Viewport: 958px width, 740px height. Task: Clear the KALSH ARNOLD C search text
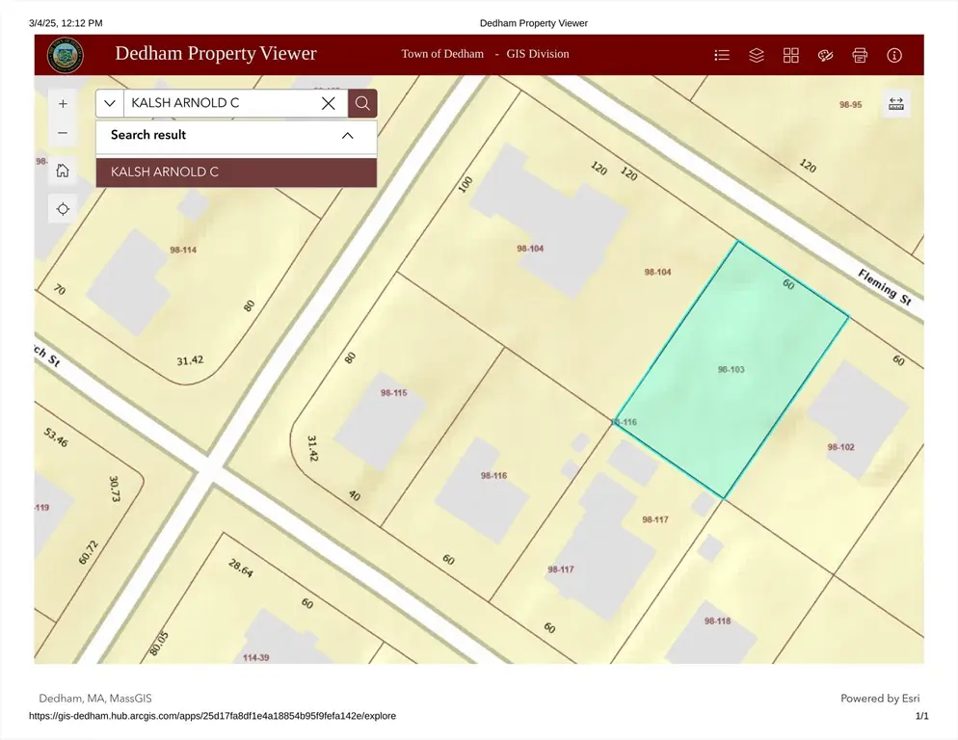[328, 103]
